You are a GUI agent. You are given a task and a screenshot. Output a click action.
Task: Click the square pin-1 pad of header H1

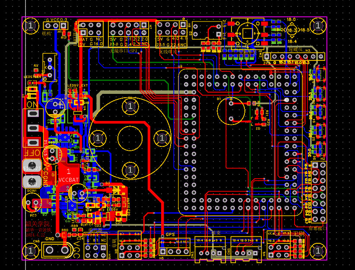tap(63, 26)
